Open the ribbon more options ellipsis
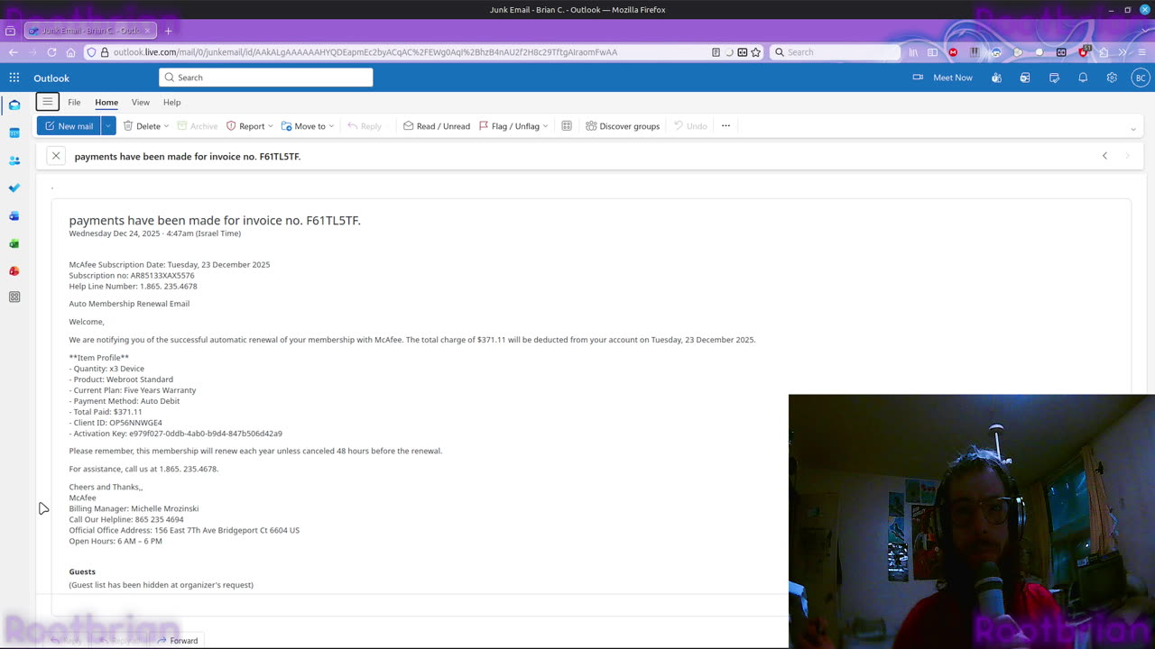 pos(725,126)
